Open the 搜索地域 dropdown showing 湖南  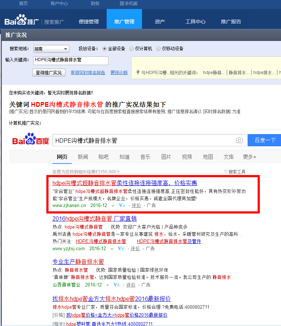pyautogui.click(x=51, y=49)
